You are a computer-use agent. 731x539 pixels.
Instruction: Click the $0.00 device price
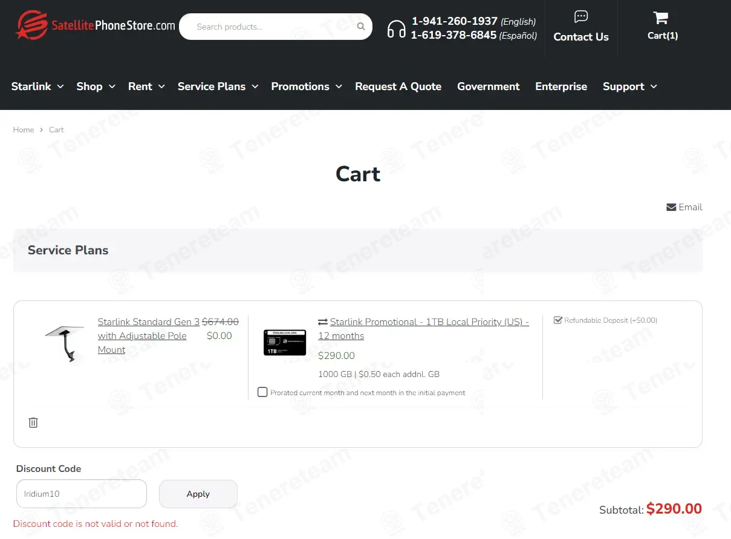coord(219,336)
